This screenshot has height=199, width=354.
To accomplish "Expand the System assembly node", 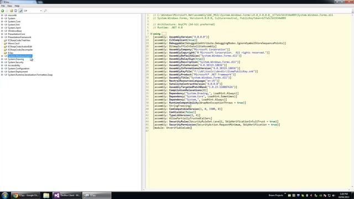I will 2,18.
